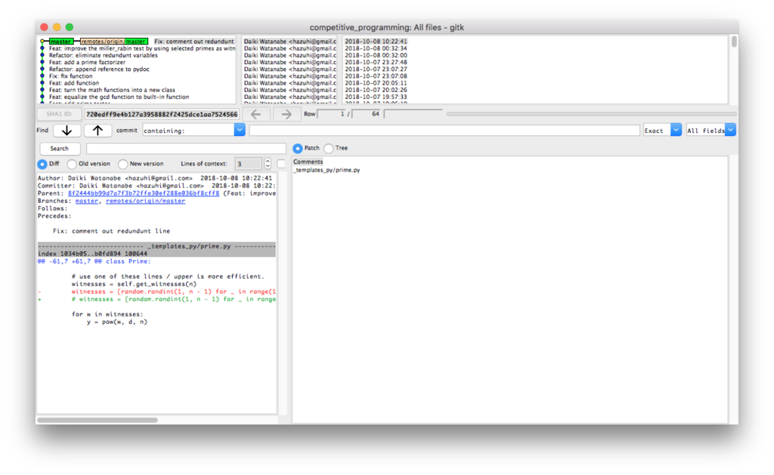Click date 2018-10-08 00:32:34 in list

[376, 48]
